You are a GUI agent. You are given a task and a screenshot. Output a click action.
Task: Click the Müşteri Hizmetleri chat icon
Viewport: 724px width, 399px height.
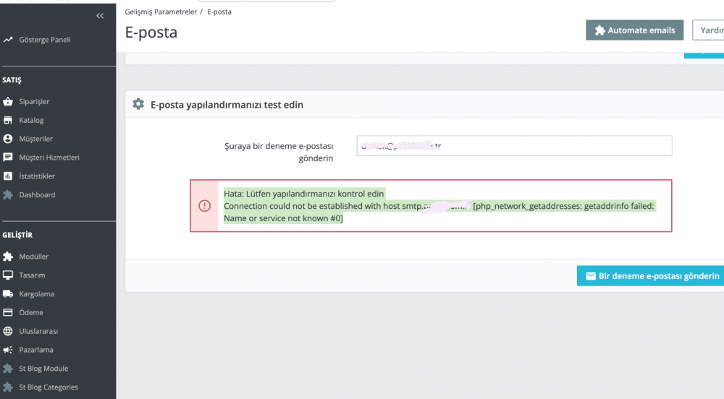tap(8, 158)
